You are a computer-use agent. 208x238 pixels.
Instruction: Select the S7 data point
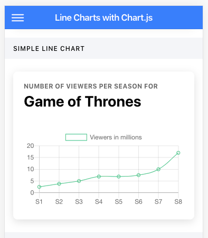[x=158, y=169]
